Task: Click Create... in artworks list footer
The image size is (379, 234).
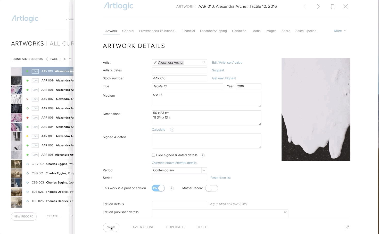Action: 54,216
